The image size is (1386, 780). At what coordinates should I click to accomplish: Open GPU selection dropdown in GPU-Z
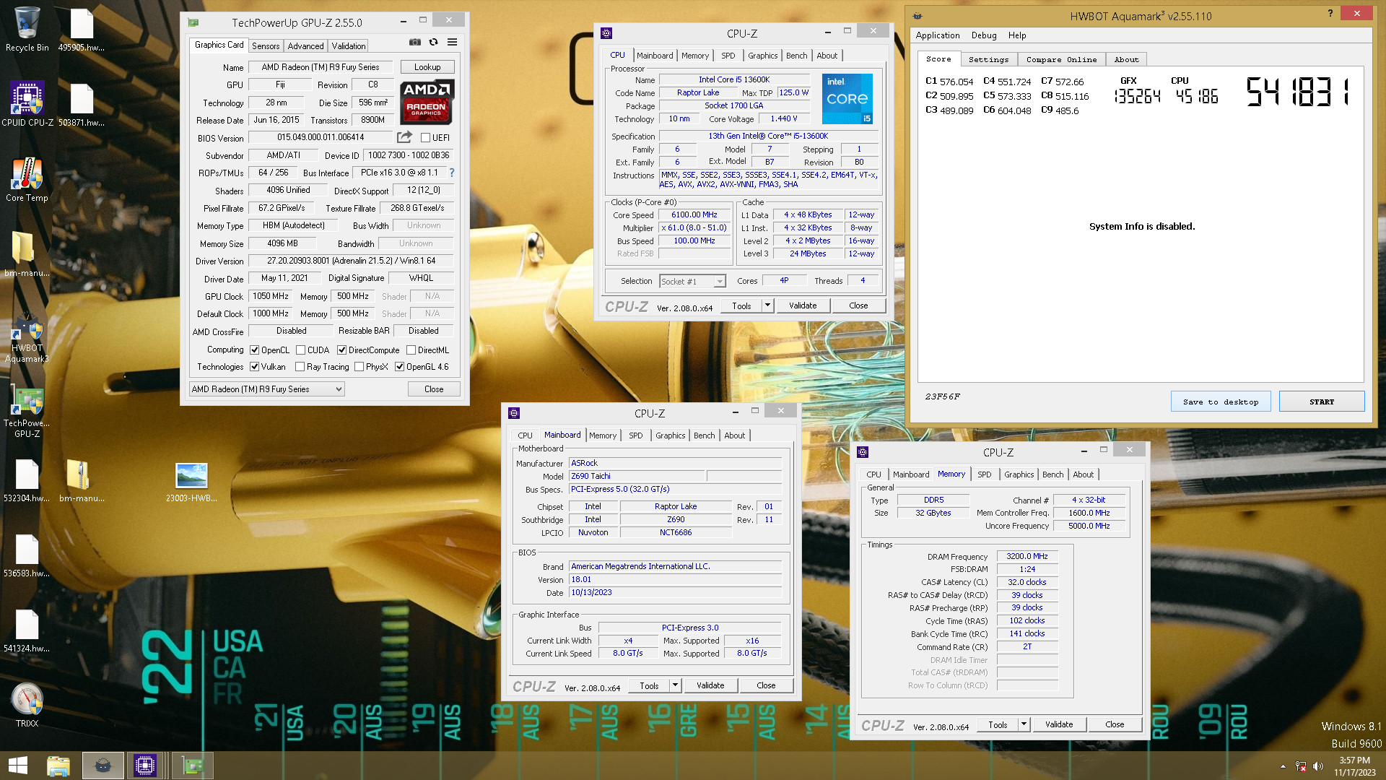click(x=266, y=389)
